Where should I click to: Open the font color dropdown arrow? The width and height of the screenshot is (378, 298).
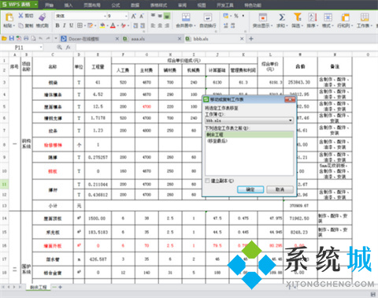click(118, 25)
